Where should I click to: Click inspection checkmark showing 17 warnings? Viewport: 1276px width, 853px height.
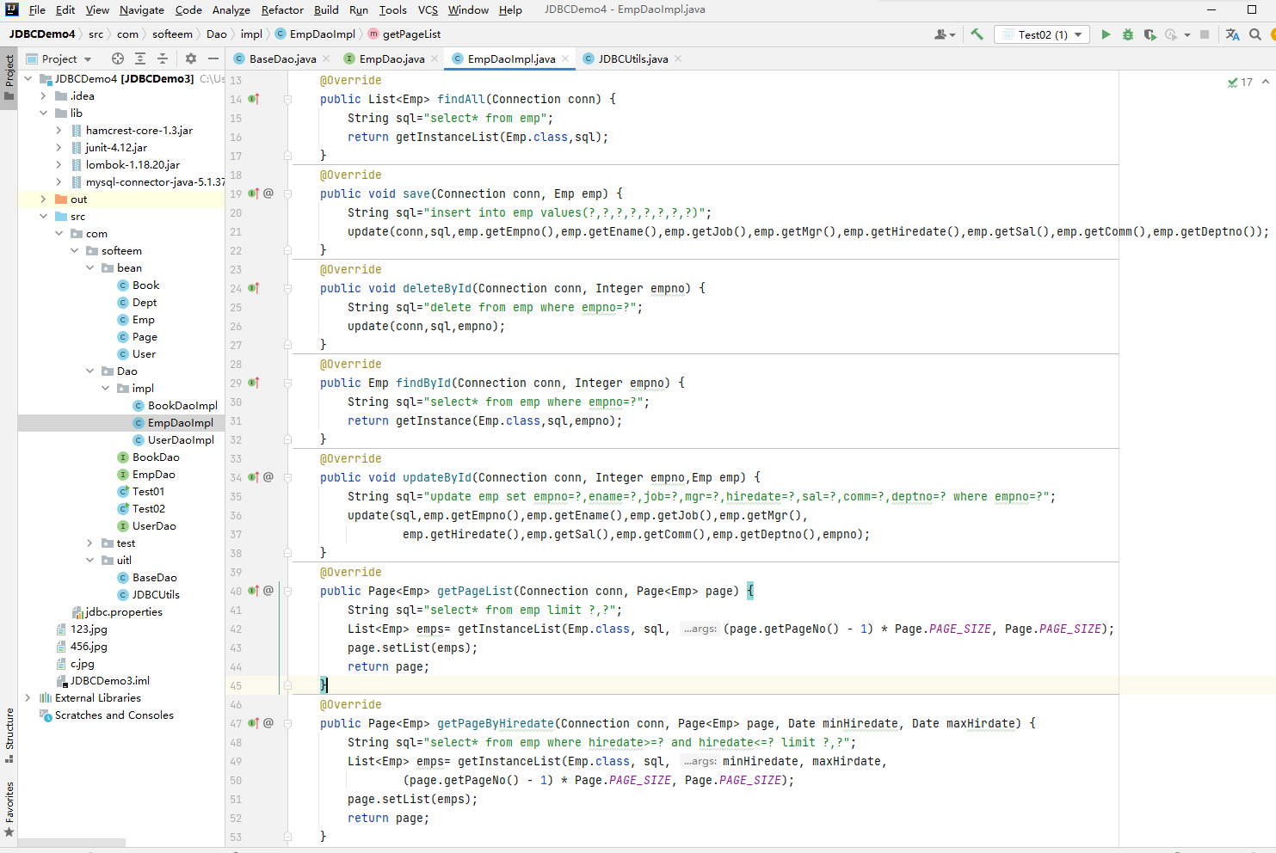1240,83
